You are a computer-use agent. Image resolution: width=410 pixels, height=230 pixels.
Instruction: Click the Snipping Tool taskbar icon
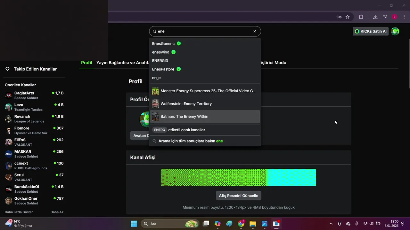click(x=276, y=224)
